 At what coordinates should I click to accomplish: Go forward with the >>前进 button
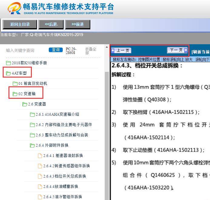point(78,24)
